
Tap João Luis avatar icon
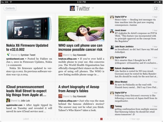[8, 100]
